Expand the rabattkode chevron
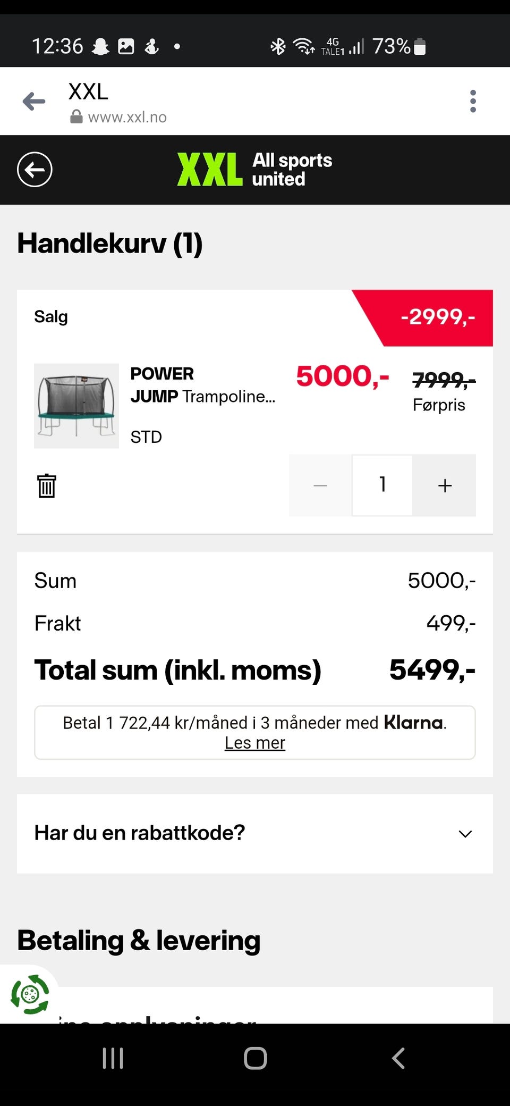 [465, 834]
